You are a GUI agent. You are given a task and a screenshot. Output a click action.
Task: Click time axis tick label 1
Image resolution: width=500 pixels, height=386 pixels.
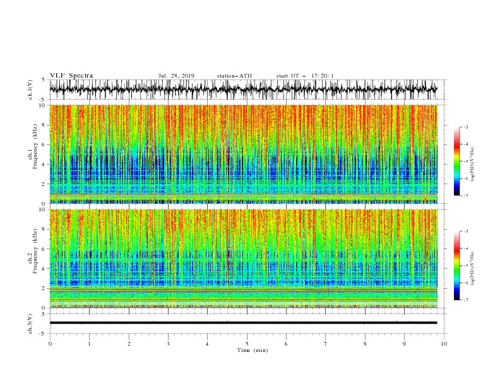coord(89,344)
